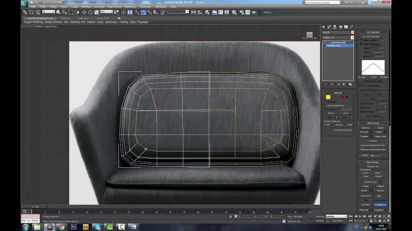Screen dimensions: 412x231
Task: Open the Rendering menu
Action: (x=130, y=7)
